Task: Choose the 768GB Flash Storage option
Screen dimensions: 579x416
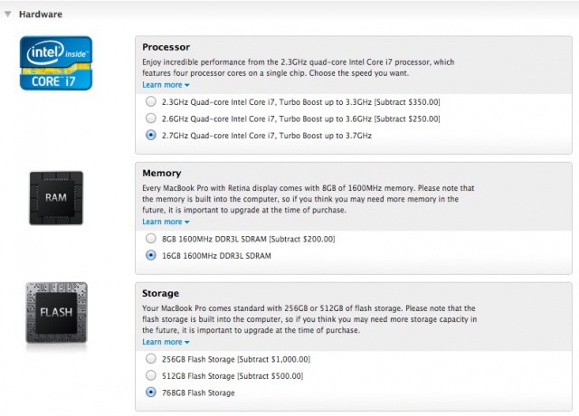Action: click(x=151, y=393)
